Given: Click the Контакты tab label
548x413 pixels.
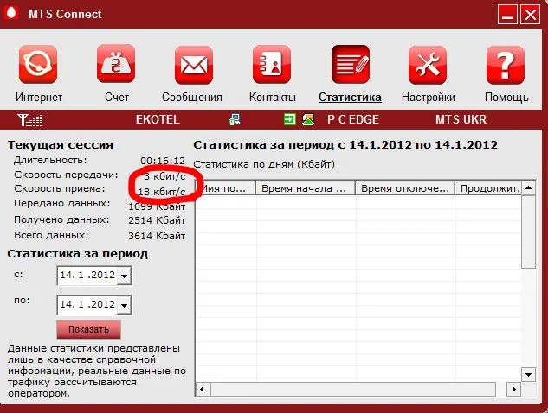Looking at the screenshot, I should (272, 97).
